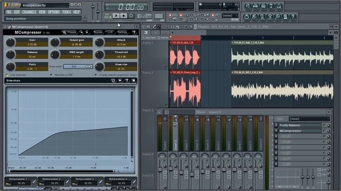Open the FILE menu
341x191 pixels.
coord(9,12)
